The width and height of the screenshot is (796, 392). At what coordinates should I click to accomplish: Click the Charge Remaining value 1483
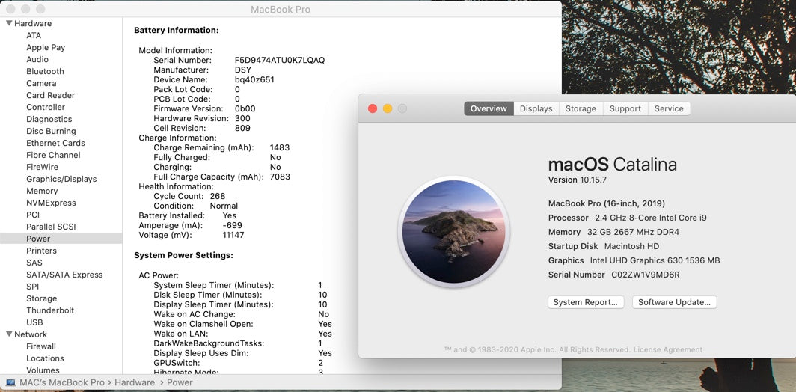pos(280,147)
